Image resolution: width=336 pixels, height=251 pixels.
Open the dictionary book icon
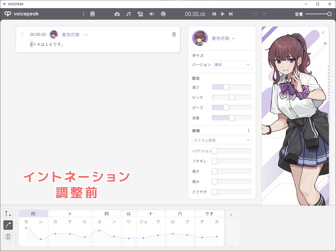click(x=93, y=14)
